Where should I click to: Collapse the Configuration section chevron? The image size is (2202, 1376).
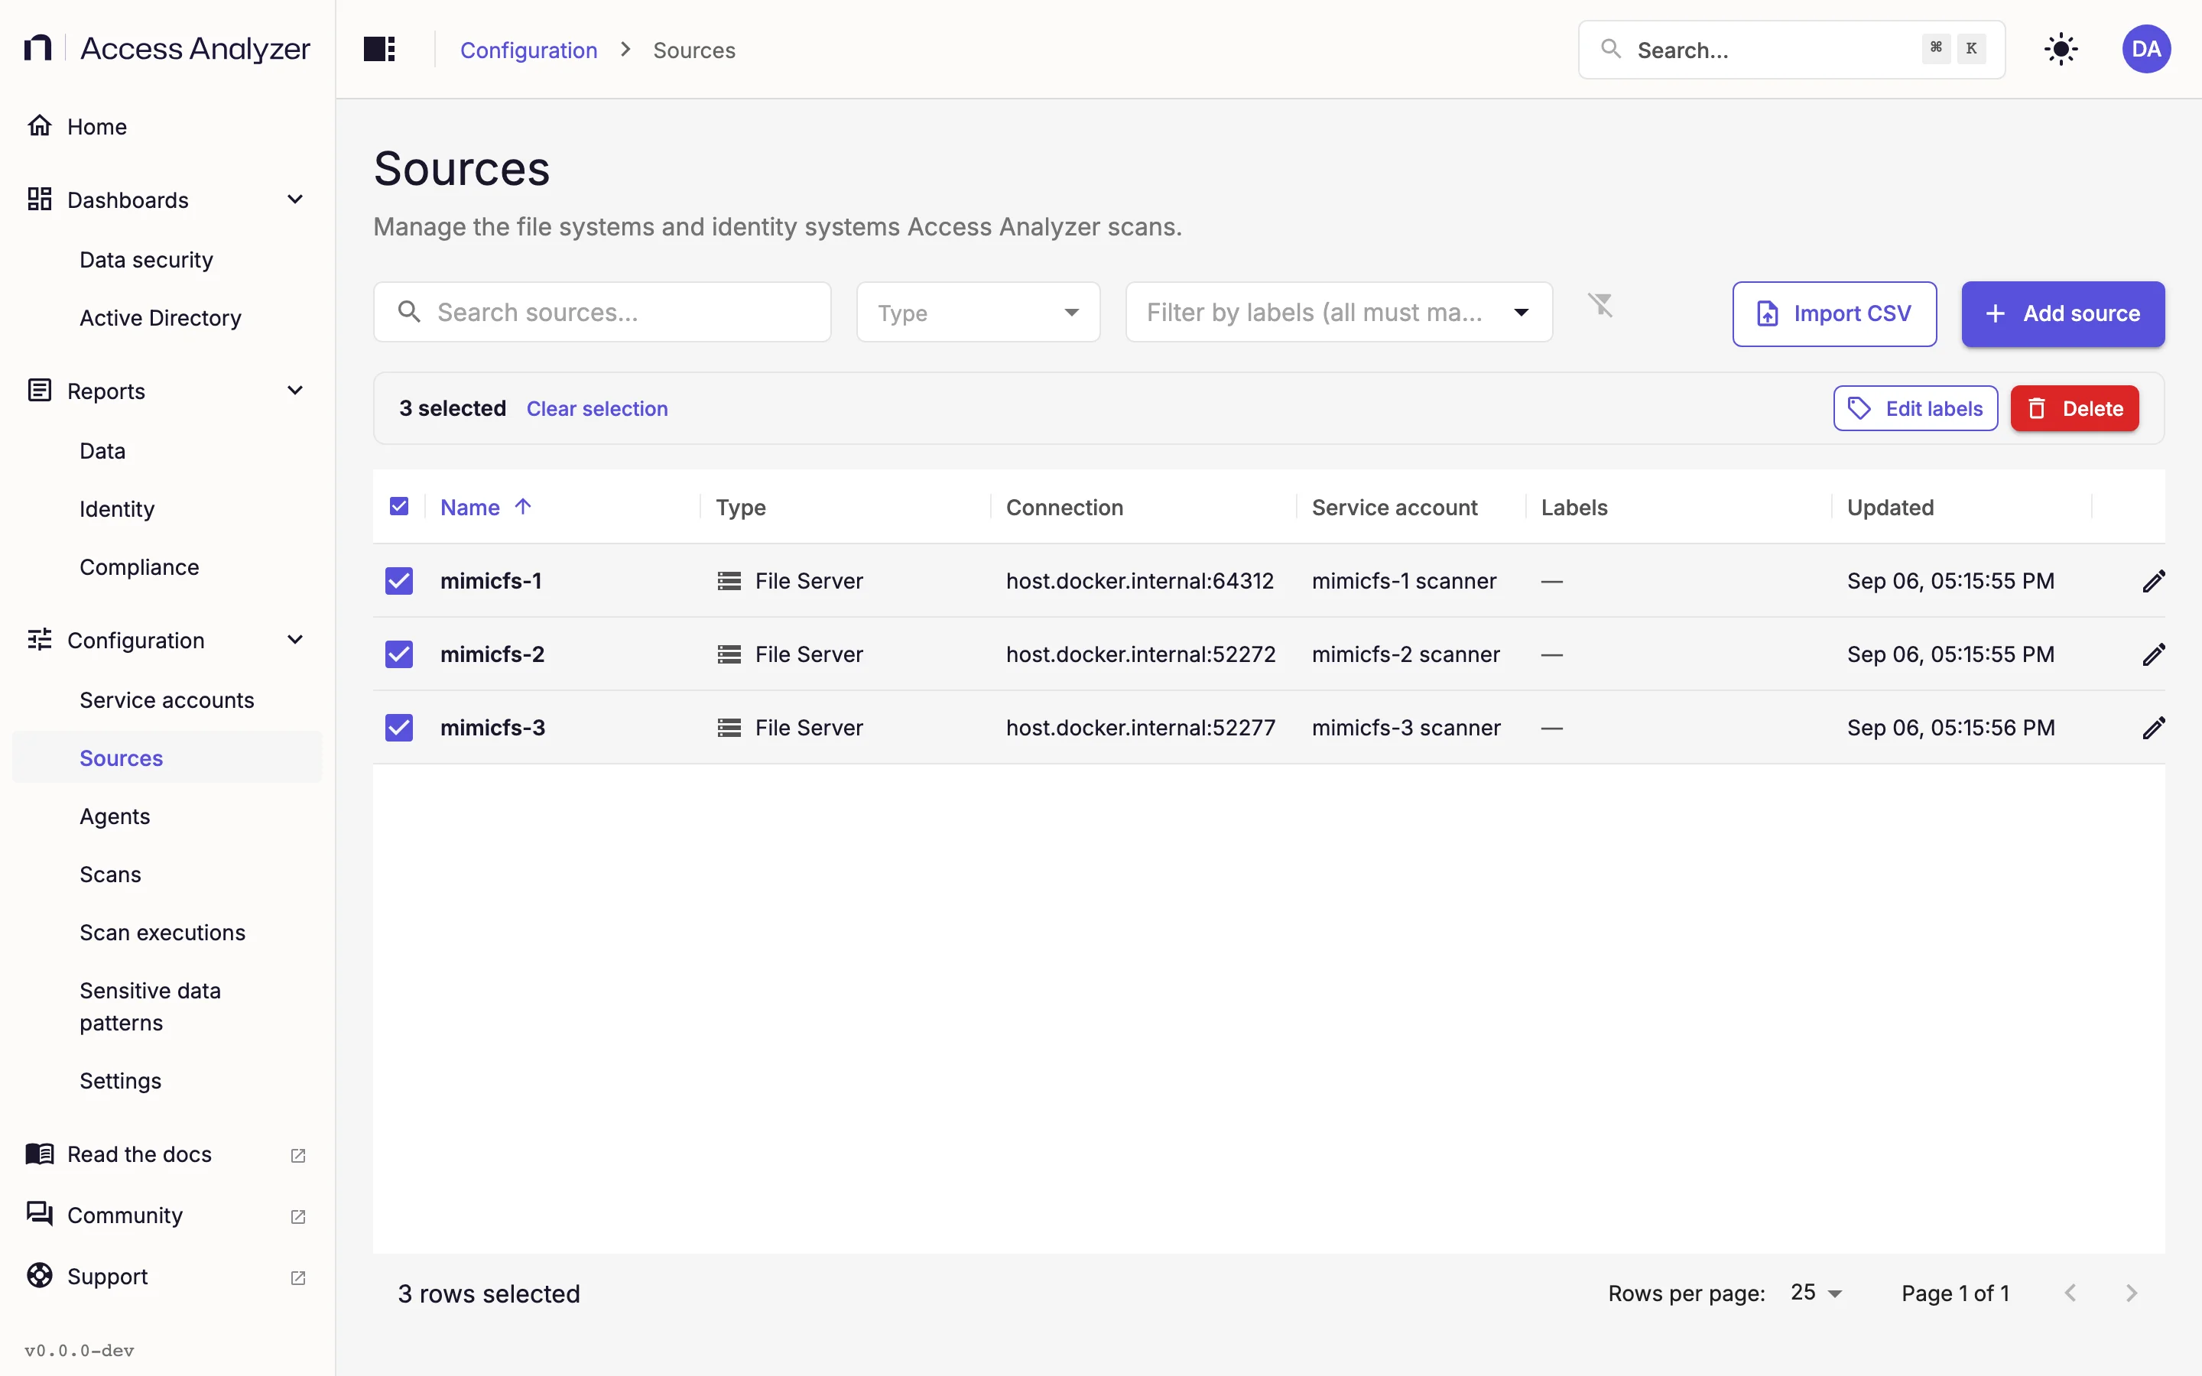(295, 640)
